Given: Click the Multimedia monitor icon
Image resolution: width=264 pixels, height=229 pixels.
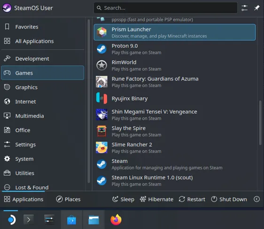Looking at the screenshot, I should [x=7, y=116].
